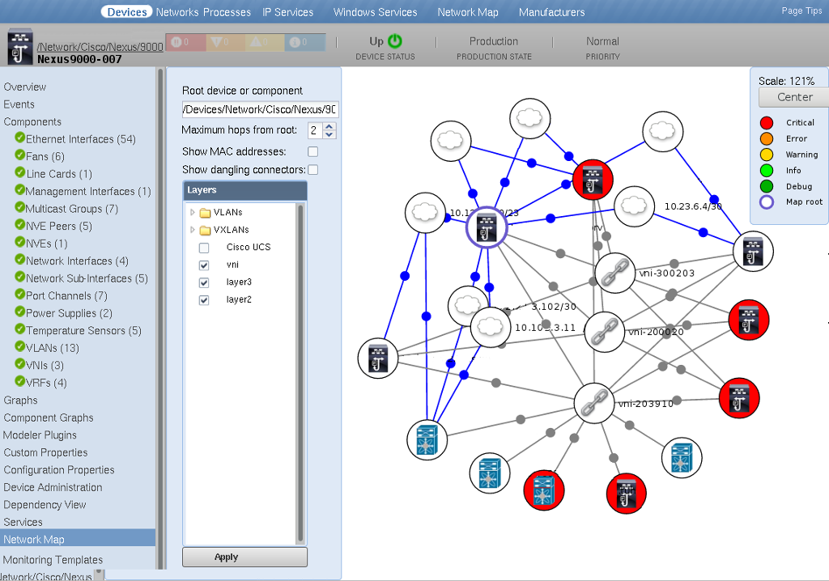Uncheck the layer2 layer checkbox
The height and width of the screenshot is (581, 829).
pos(204,299)
